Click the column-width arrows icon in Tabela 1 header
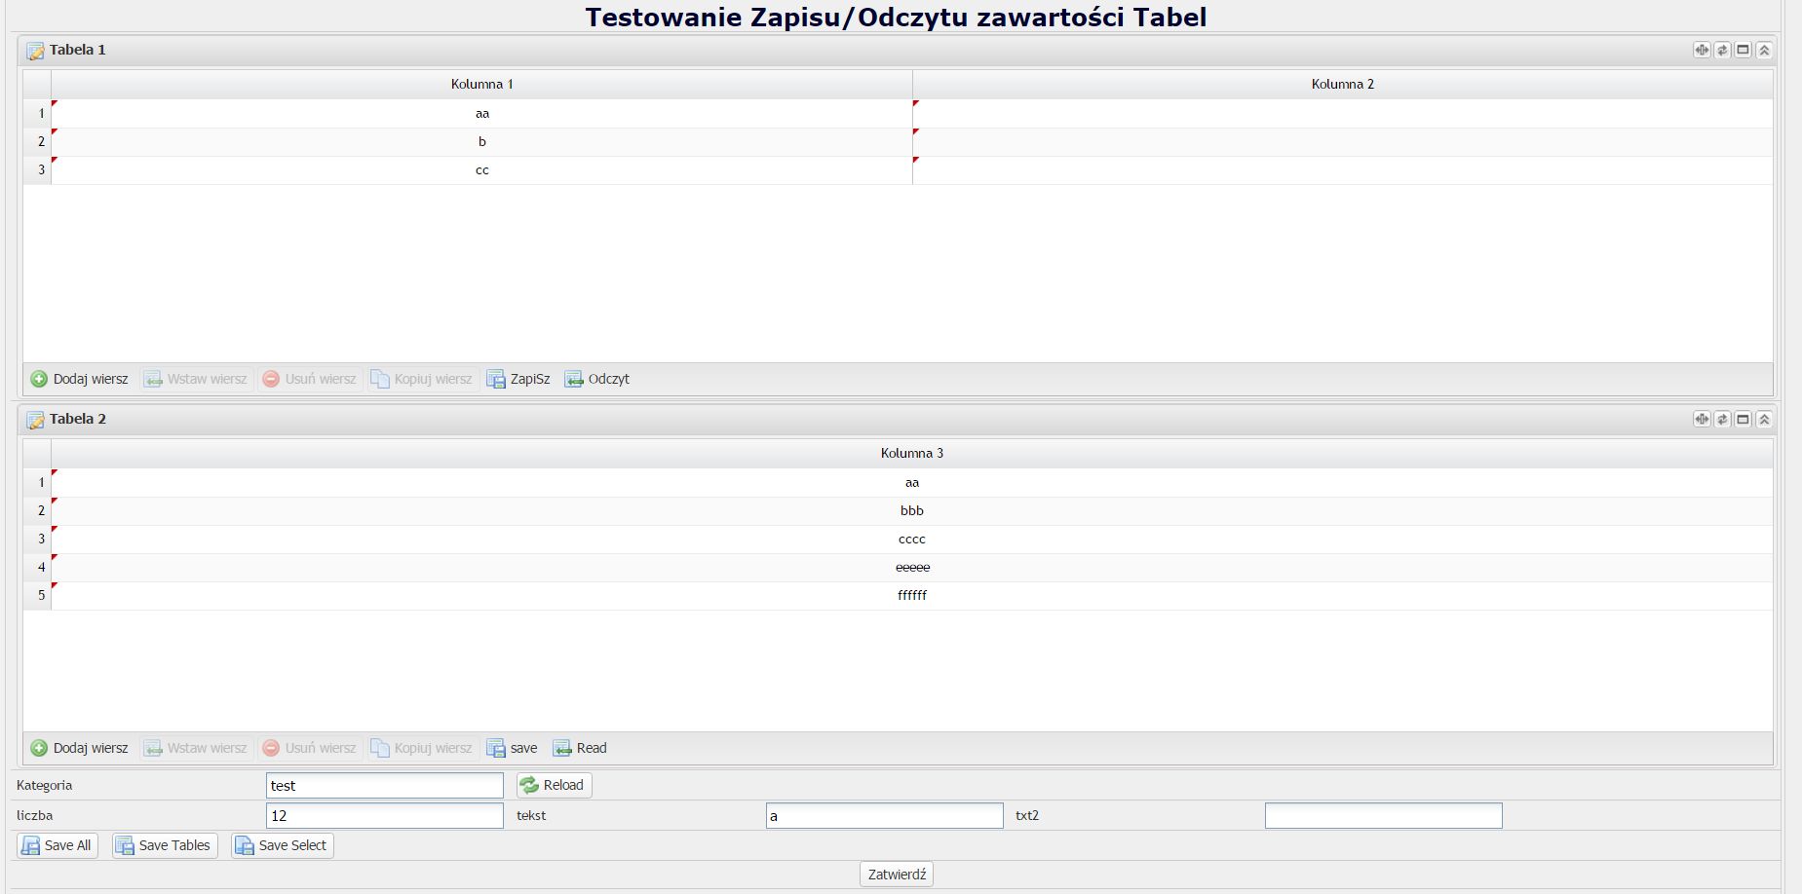Image resolution: width=1802 pixels, height=894 pixels. [x=1702, y=50]
